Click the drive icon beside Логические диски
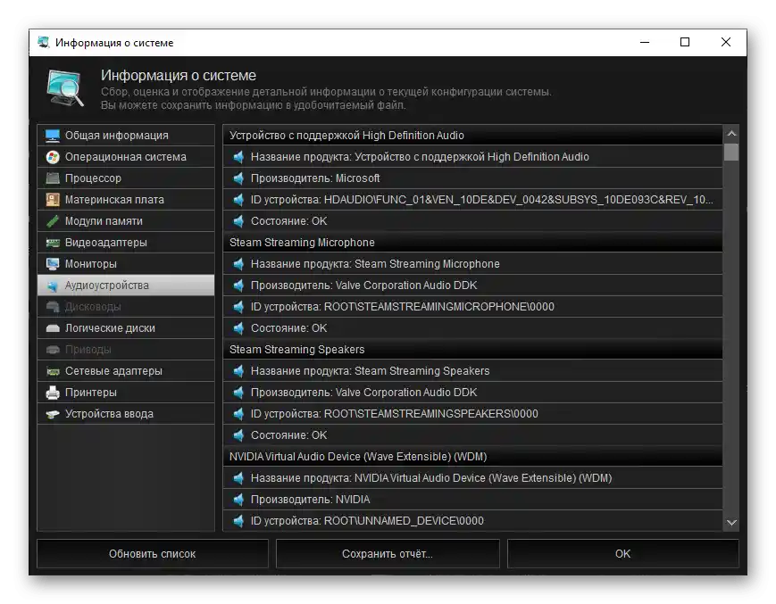Screen dimensions: 776x604 (x=53, y=328)
